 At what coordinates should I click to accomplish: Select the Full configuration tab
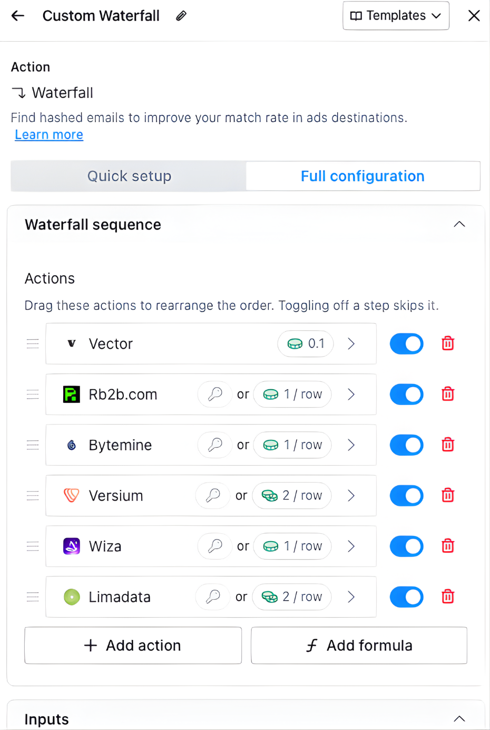(x=362, y=176)
